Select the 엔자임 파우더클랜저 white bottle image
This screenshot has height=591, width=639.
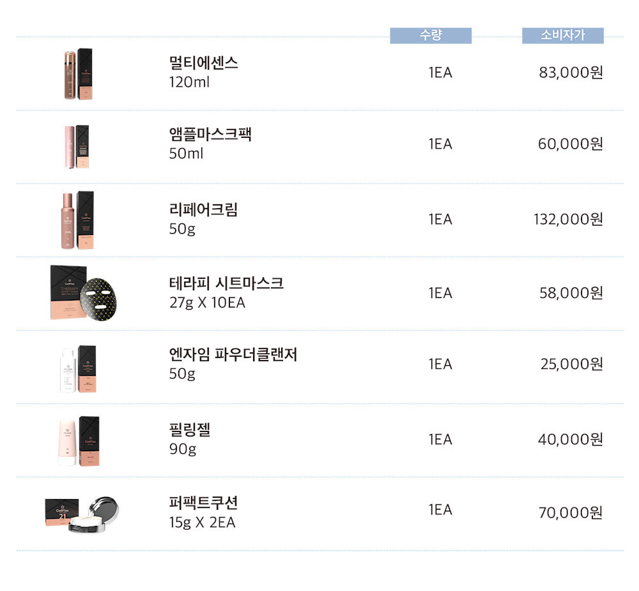78,369
